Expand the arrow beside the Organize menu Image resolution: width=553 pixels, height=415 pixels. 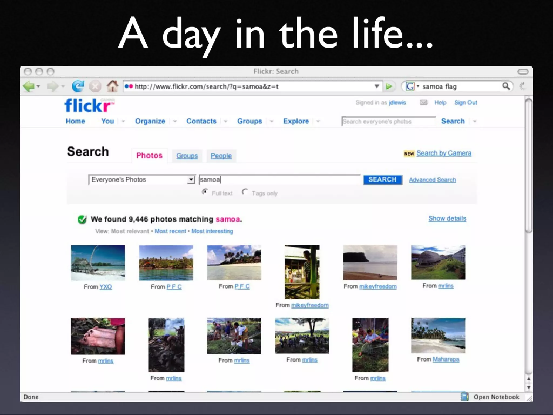click(175, 121)
